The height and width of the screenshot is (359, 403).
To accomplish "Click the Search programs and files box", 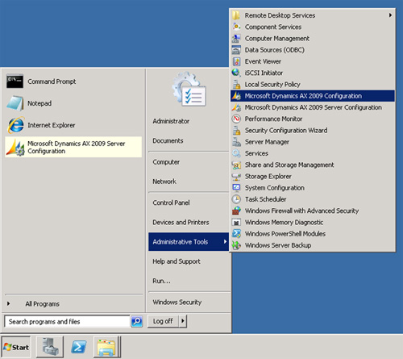I will coord(67,321).
